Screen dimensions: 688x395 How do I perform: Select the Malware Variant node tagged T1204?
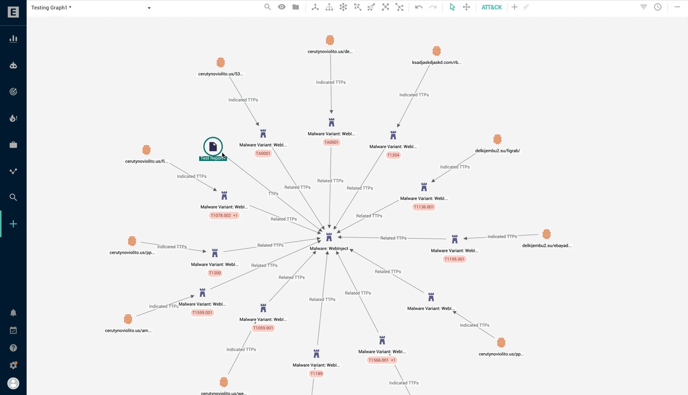coord(393,135)
